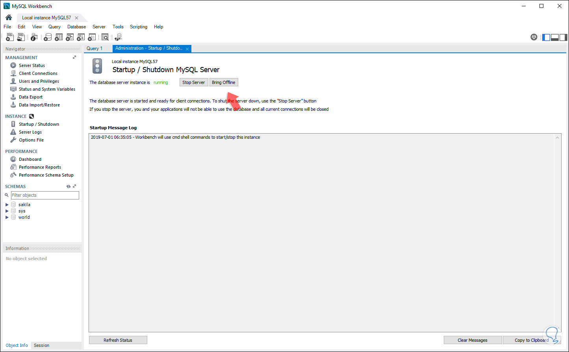Image resolution: width=569 pixels, height=352 pixels.
Task: Select the Local instance MySQL57 connection tab
Action: point(46,18)
